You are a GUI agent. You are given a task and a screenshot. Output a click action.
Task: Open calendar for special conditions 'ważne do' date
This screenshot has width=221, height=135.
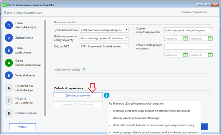click(x=210, y=55)
